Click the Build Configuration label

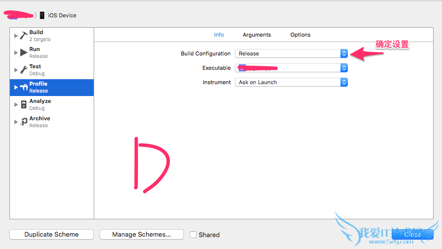click(x=206, y=53)
